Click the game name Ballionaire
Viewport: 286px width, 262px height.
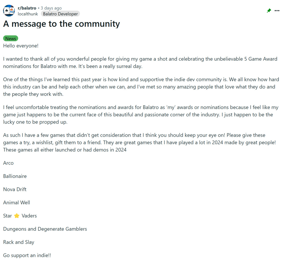coord(15,176)
